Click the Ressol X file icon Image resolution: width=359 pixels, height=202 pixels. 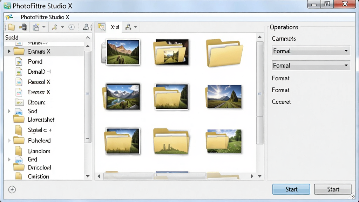pos(19,82)
